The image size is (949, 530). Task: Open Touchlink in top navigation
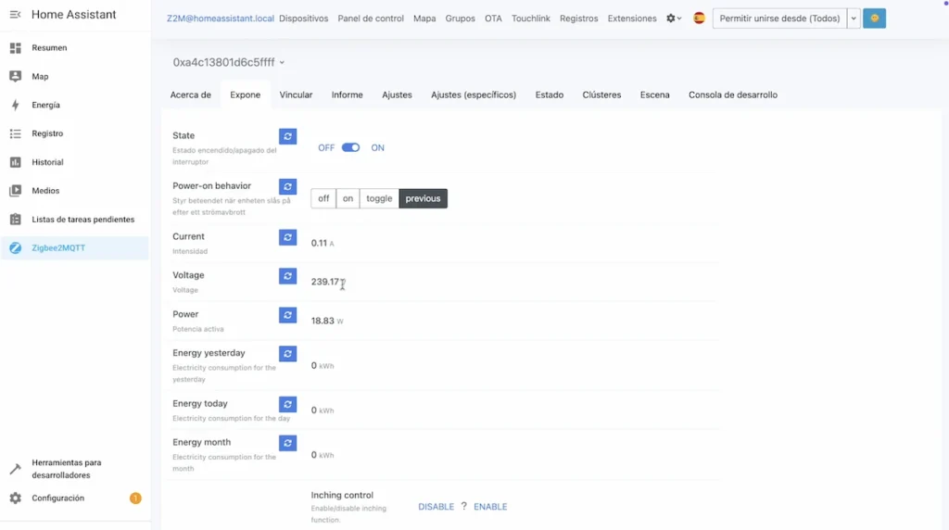531,19
